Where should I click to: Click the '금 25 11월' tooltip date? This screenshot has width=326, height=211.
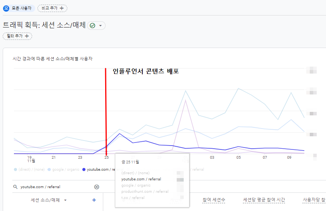coord(130,162)
